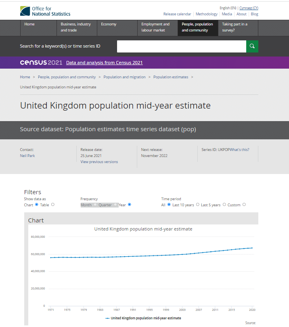
Task: Click in the keyword search input field
Action: point(181,46)
